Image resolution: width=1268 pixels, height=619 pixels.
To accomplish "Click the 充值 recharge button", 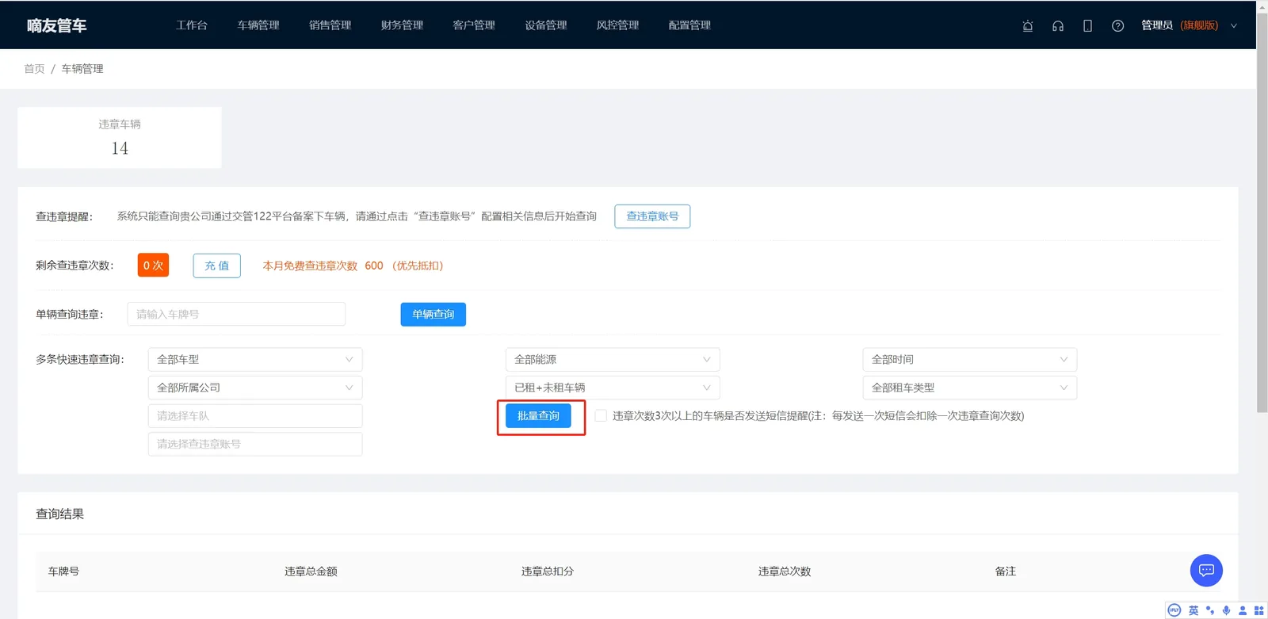I will click(x=216, y=266).
